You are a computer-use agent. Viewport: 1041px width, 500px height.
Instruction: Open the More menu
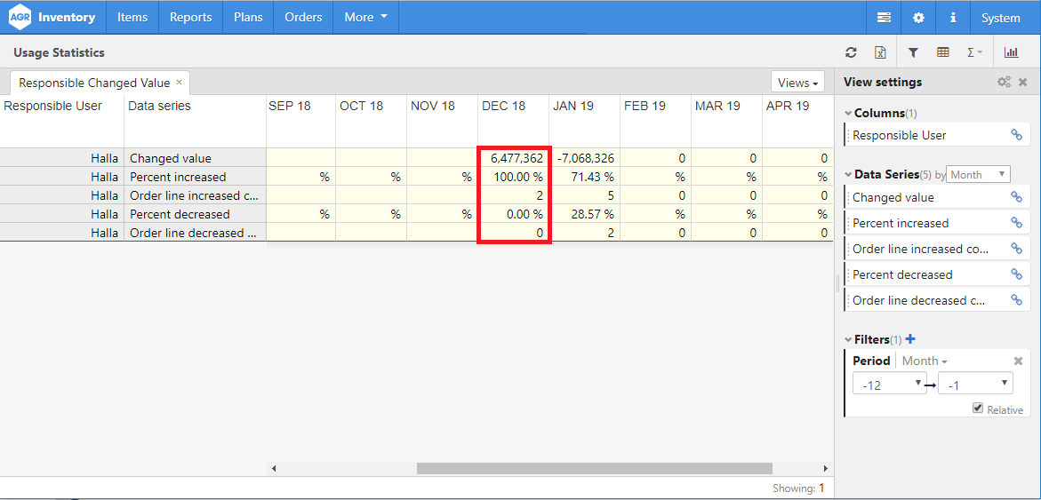[x=365, y=17]
